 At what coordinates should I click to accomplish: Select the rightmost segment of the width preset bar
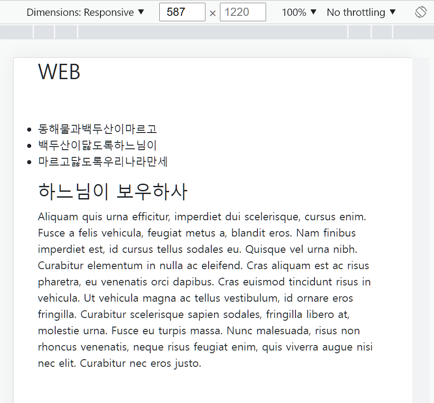tap(413, 32)
